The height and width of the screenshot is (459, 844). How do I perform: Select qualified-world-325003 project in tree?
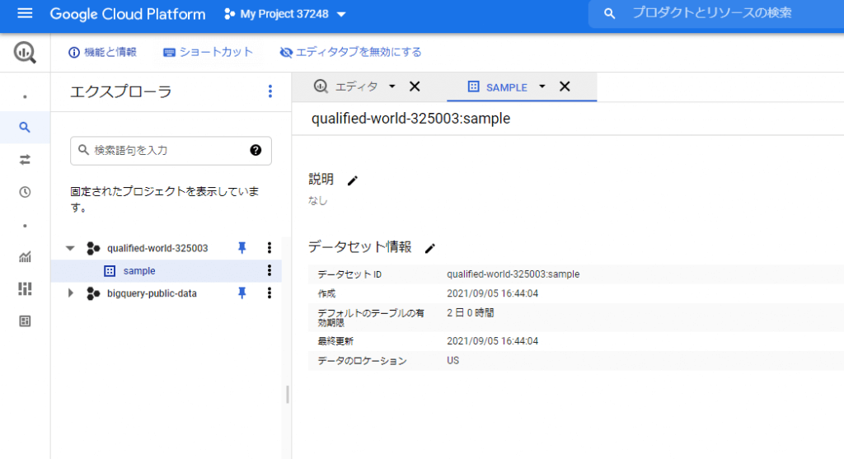pos(157,248)
